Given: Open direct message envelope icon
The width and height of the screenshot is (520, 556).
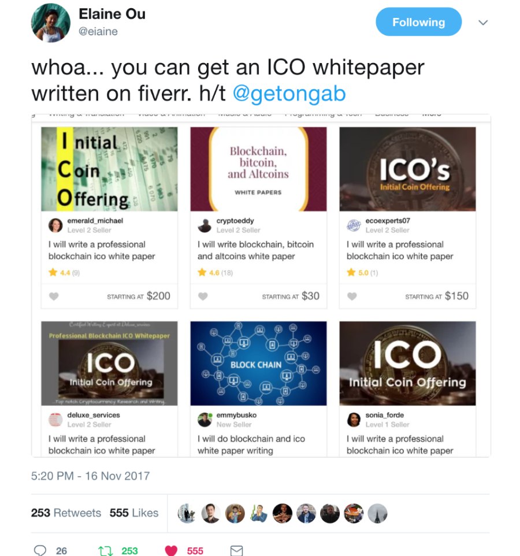Looking at the screenshot, I should [x=236, y=551].
